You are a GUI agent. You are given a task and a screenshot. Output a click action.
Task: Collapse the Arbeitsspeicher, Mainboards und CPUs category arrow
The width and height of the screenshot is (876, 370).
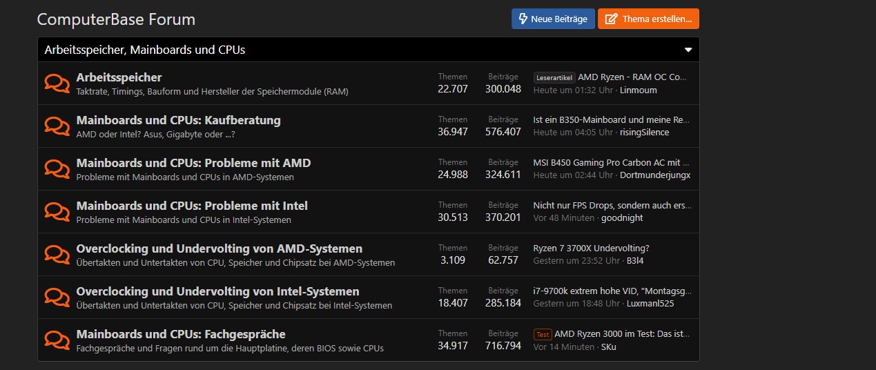coord(688,50)
